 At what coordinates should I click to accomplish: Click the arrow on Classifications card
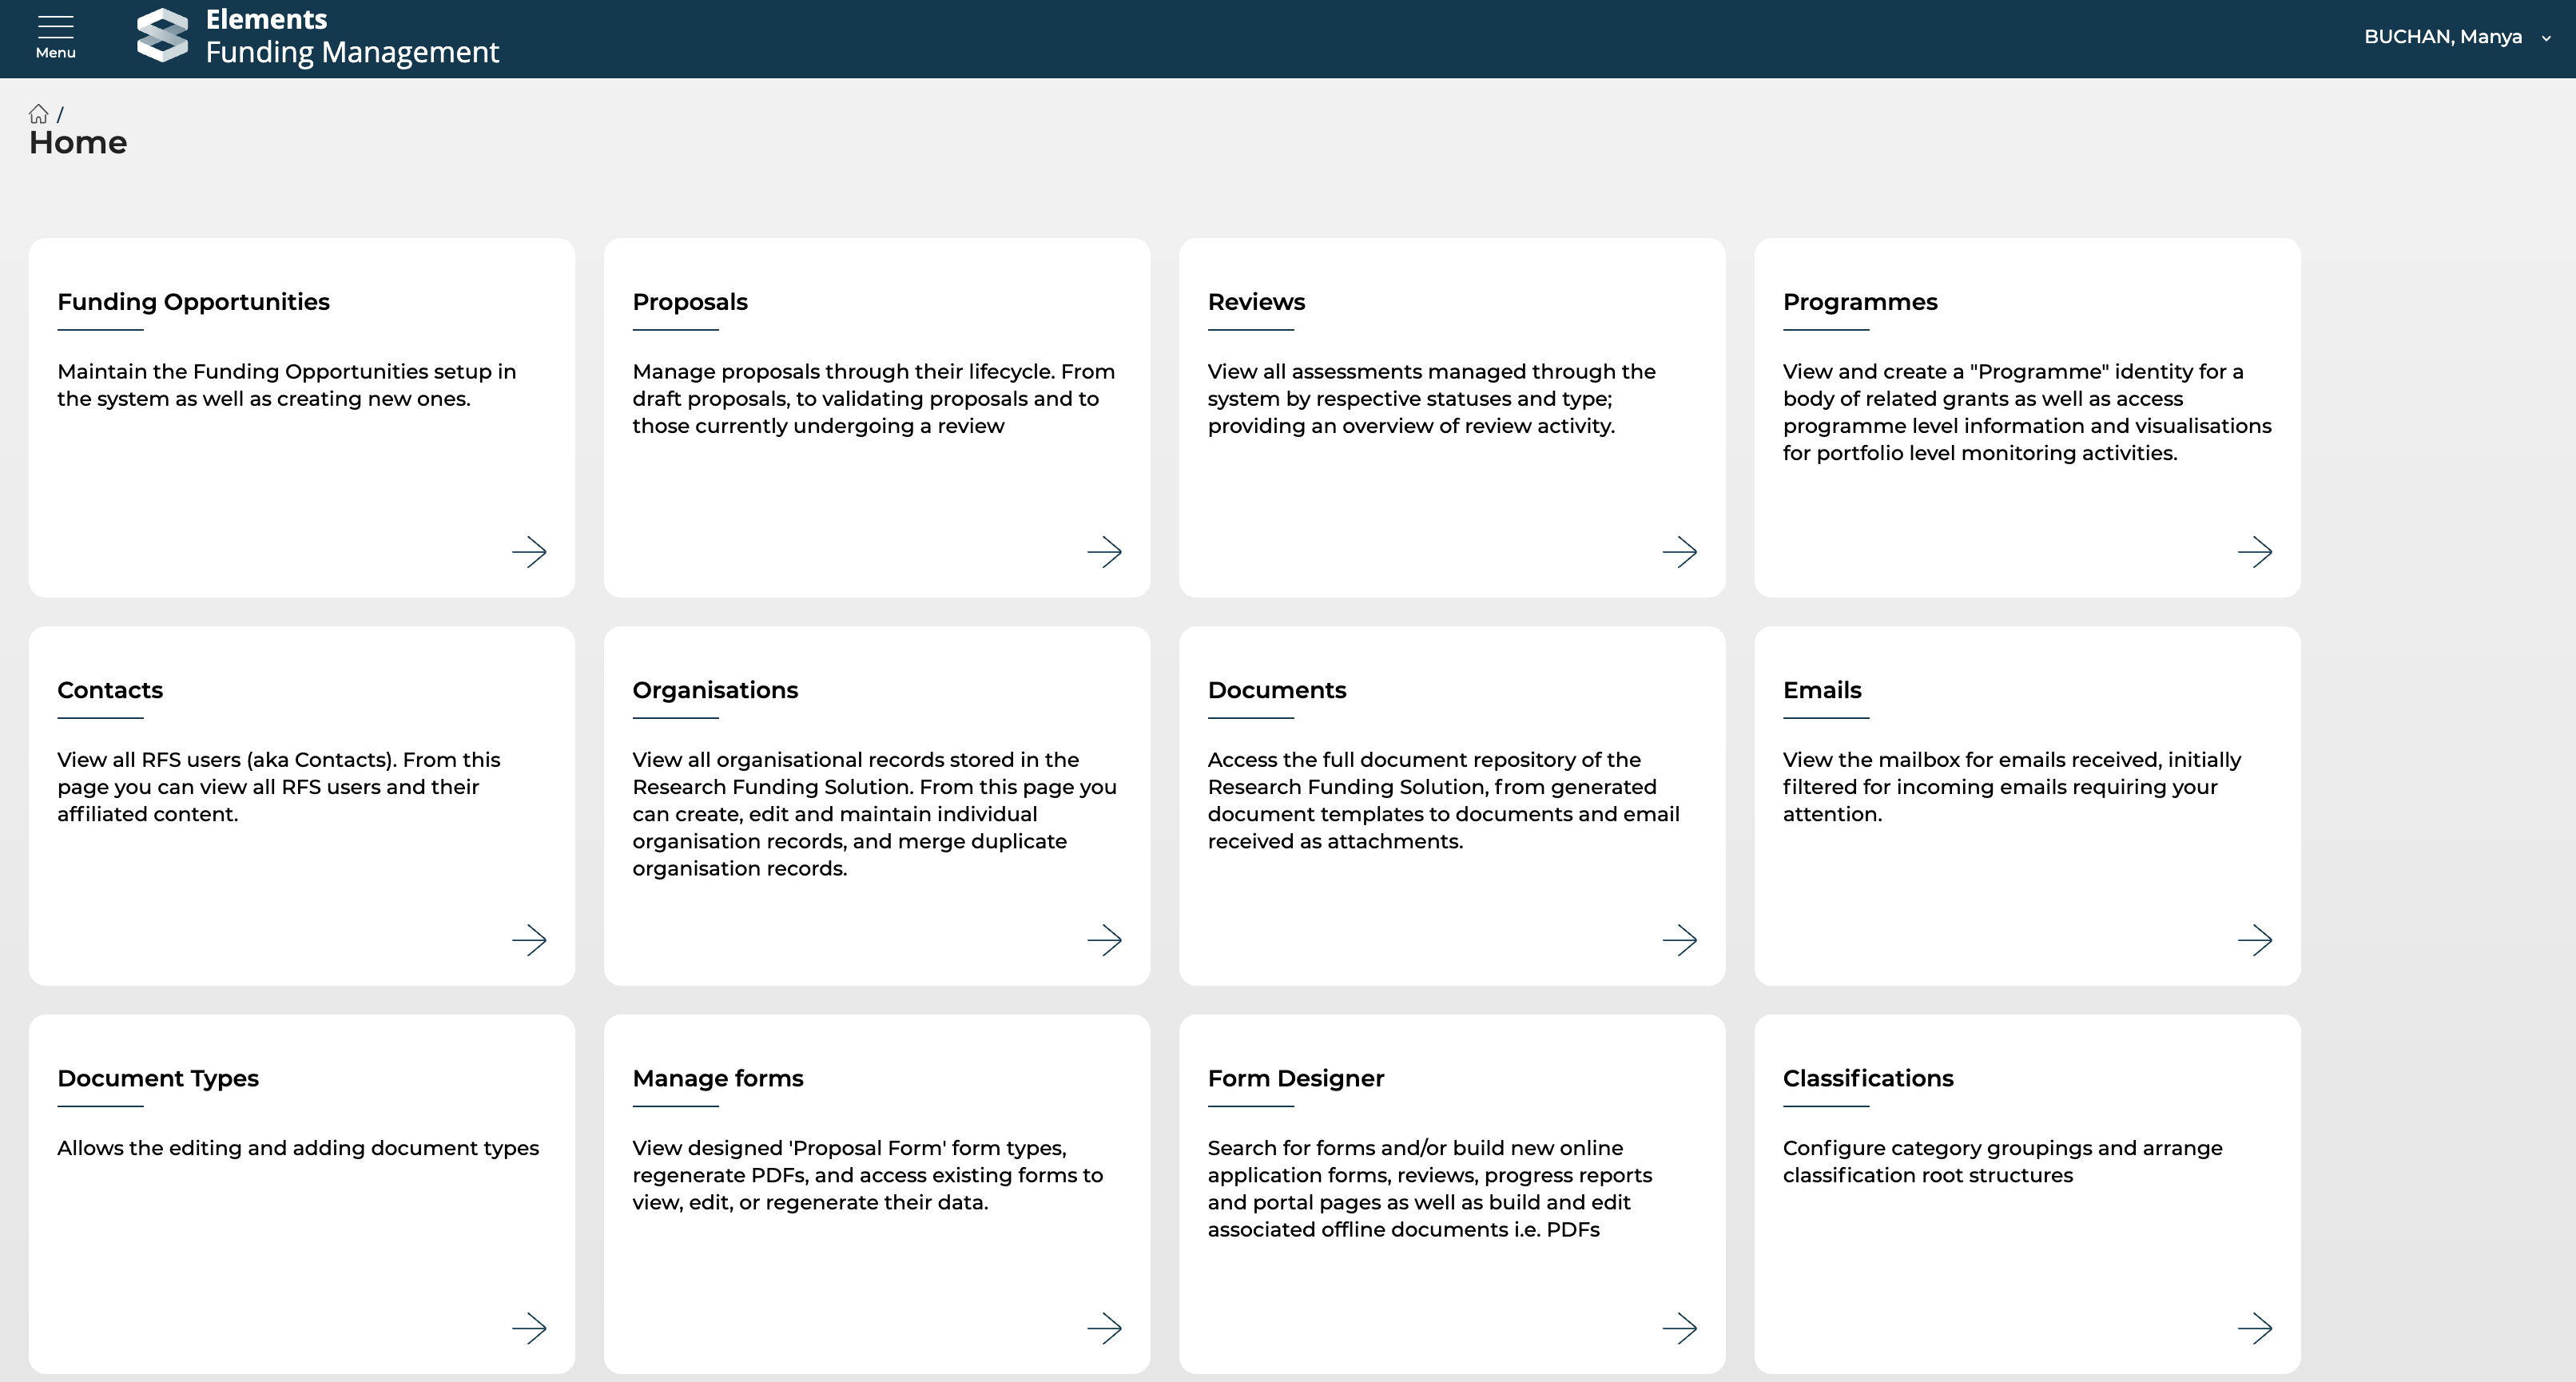pos(2254,1328)
